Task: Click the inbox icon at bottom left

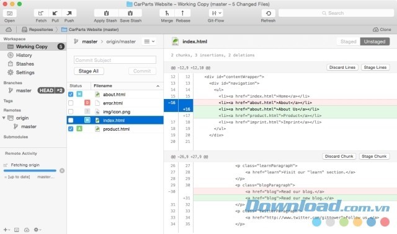Action: (x=17, y=230)
